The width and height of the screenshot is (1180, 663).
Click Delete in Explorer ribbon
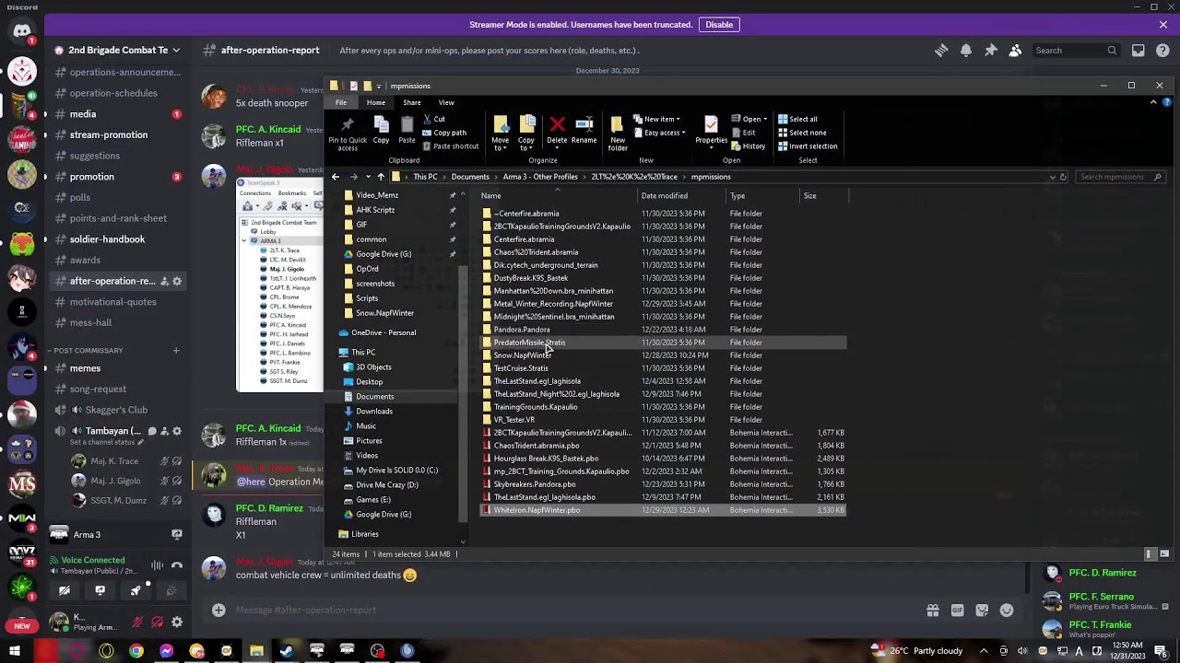(557, 131)
